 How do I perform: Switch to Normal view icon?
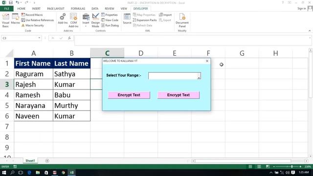point(250,166)
